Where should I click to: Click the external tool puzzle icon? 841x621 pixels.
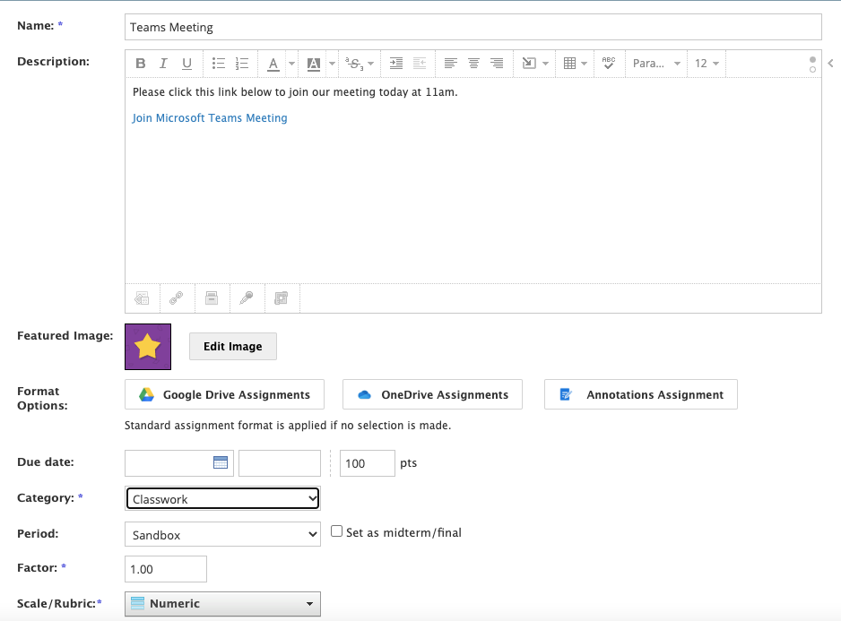click(282, 298)
